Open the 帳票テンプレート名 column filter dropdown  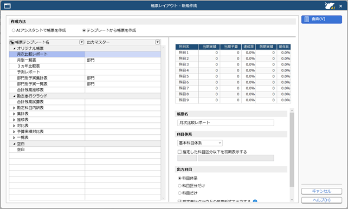point(82,42)
